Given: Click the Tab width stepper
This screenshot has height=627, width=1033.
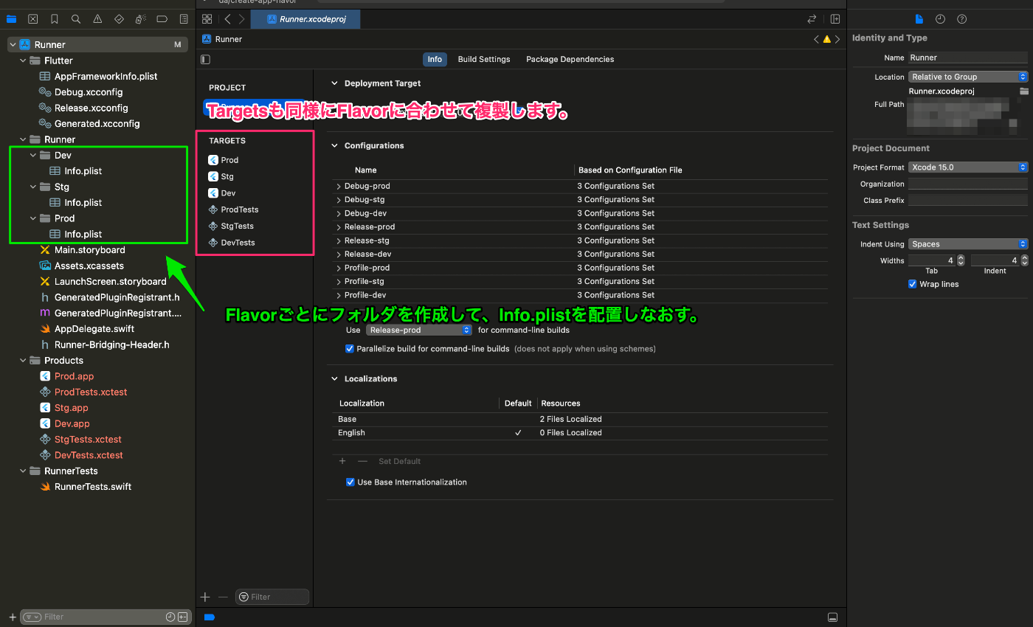Looking at the screenshot, I should coord(961,260).
